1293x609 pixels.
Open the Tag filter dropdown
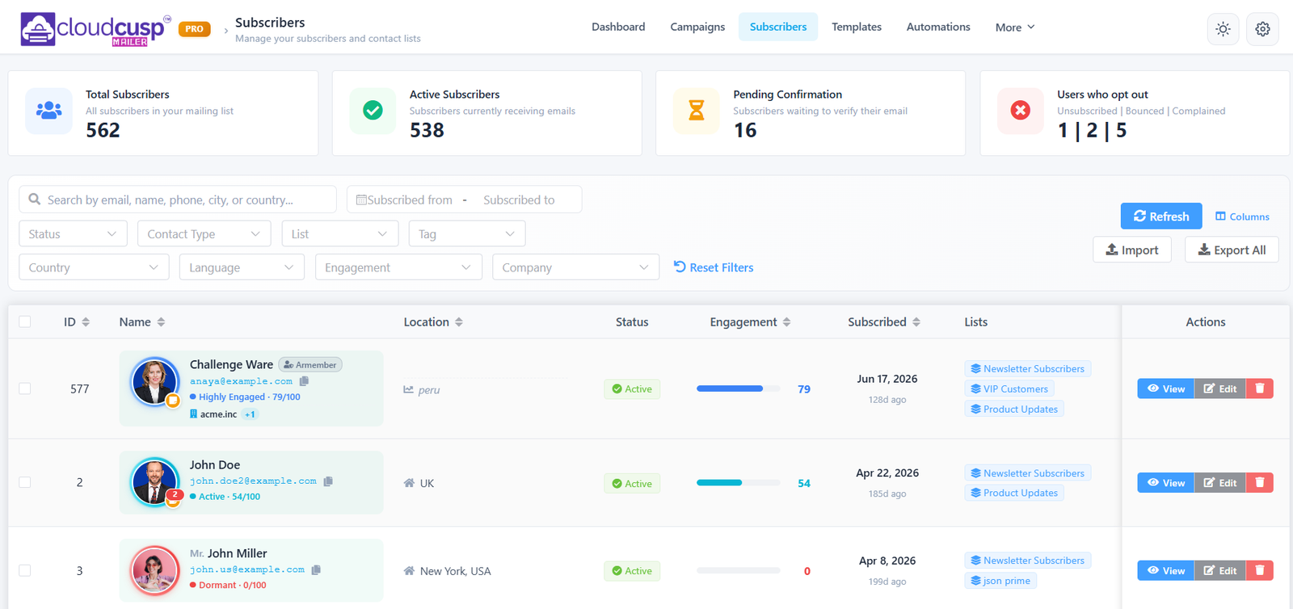467,233
